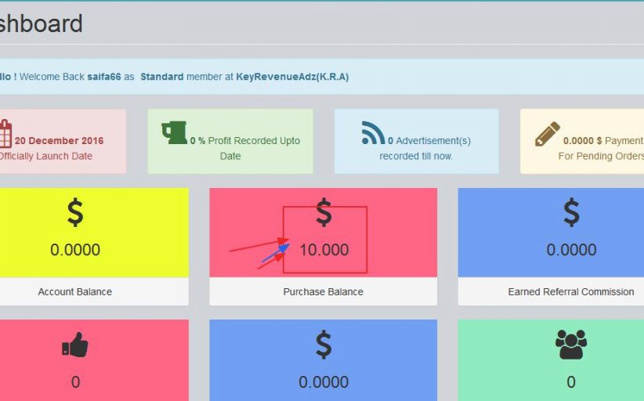Click the 10.000 purchase balance amount
The image size is (644, 401).
point(324,250)
